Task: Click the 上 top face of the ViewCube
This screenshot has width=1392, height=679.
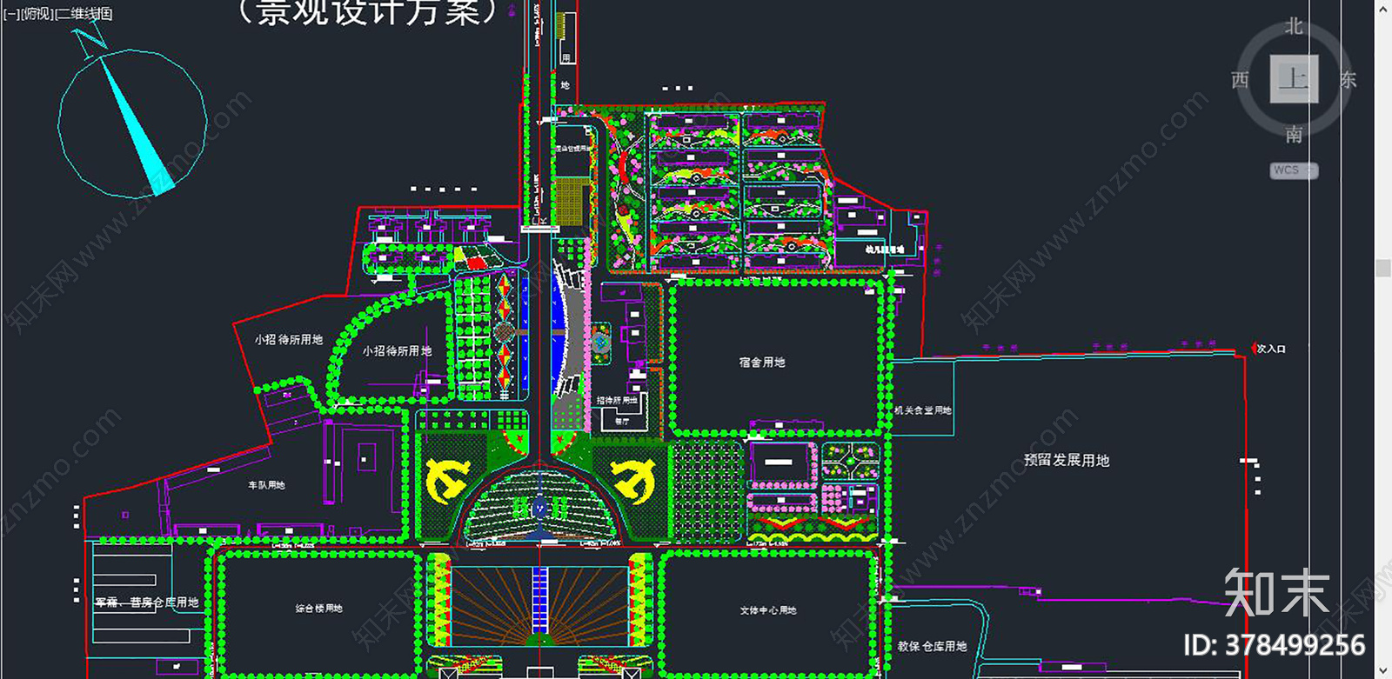Action: 1294,79
